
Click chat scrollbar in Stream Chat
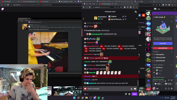[138, 83]
